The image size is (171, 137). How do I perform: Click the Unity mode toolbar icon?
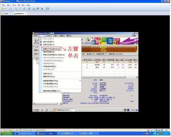42,9
